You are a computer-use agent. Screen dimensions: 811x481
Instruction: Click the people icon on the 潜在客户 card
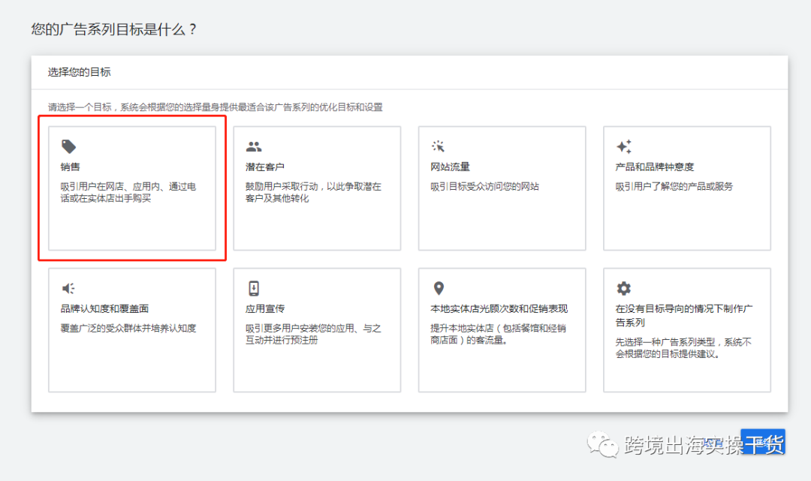[x=254, y=146]
